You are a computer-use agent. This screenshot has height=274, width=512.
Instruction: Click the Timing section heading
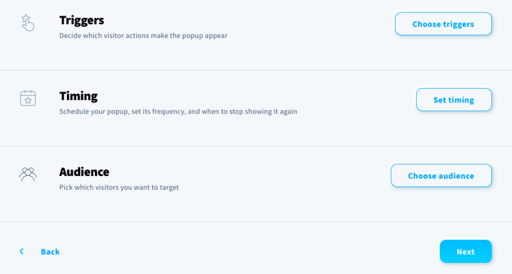[78, 96]
